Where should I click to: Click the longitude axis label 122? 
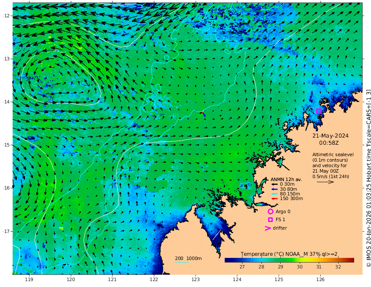point(154,280)
